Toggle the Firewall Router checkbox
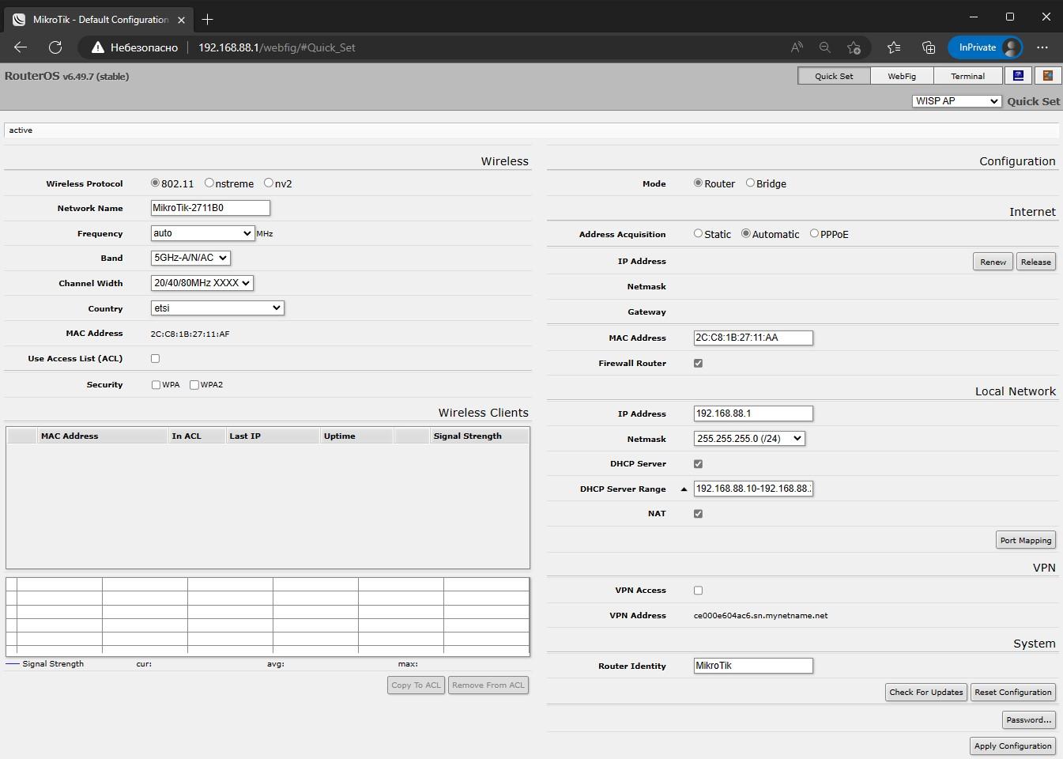The width and height of the screenshot is (1063, 759). point(698,363)
